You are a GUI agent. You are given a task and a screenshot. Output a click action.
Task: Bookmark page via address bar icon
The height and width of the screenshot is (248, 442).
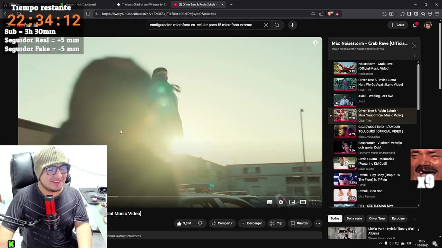(x=88, y=14)
